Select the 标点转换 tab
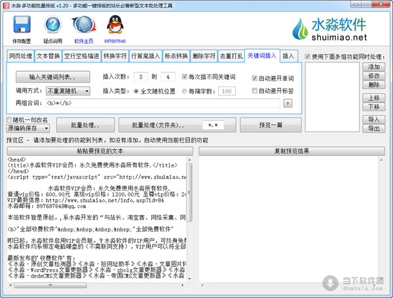393x298 pixels. point(176,56)
